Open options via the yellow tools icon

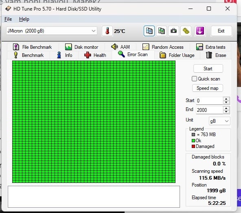[186, 31]
